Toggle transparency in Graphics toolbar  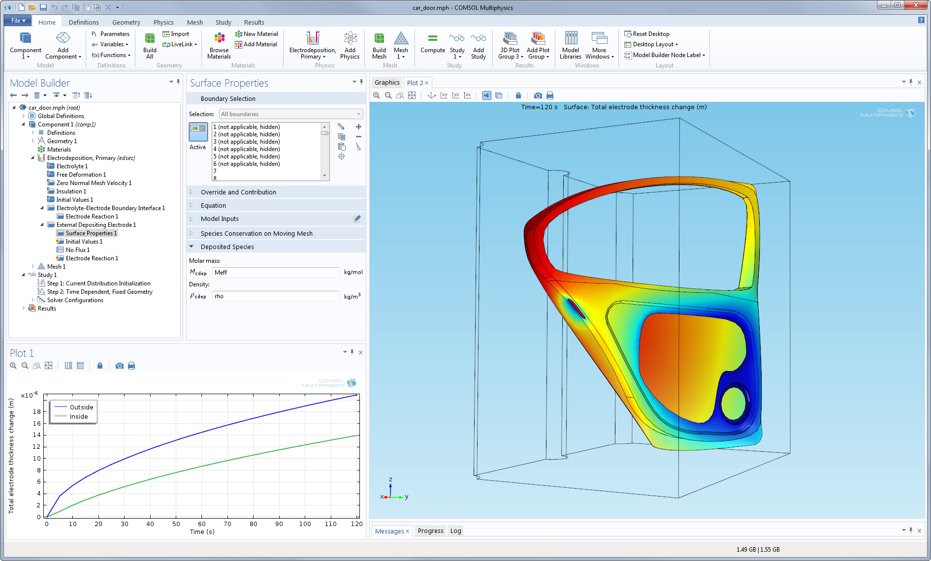[x=499, y=95]
